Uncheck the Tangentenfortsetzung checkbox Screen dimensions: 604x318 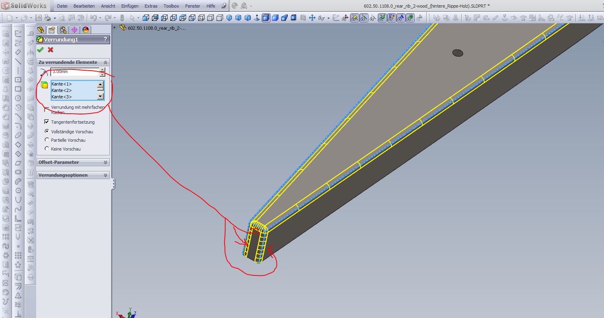point(47,122)
